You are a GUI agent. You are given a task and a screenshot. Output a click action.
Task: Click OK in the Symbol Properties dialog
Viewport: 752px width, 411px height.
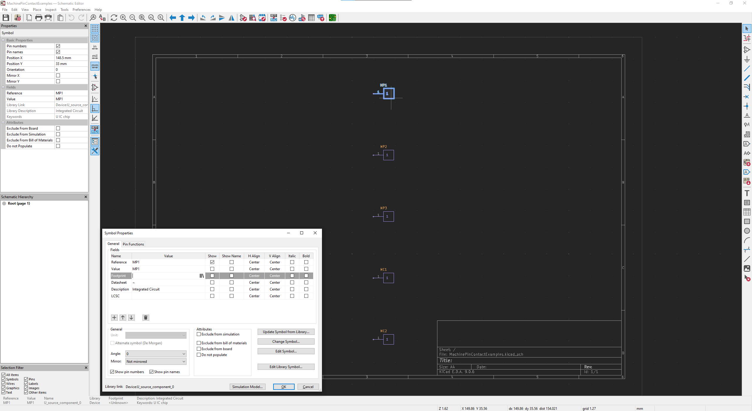tap(283, 387)
